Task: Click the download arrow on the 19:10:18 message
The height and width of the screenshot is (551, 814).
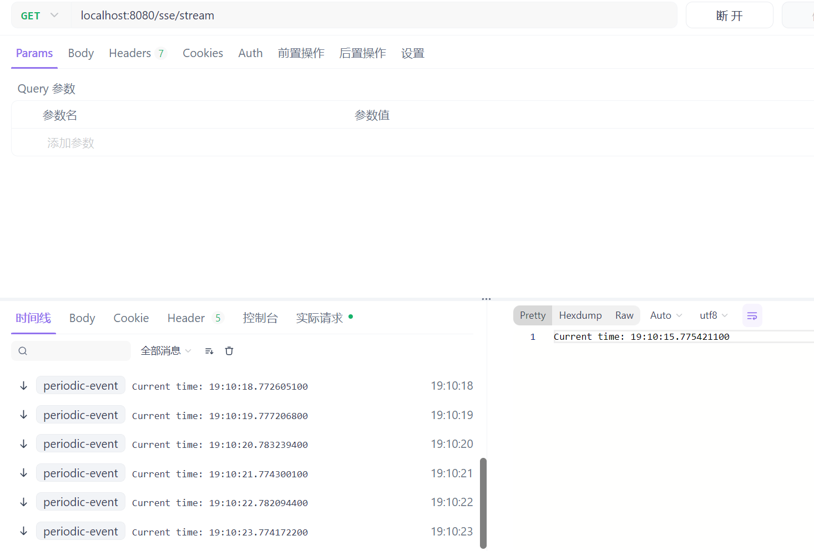Action: point(23,385)
